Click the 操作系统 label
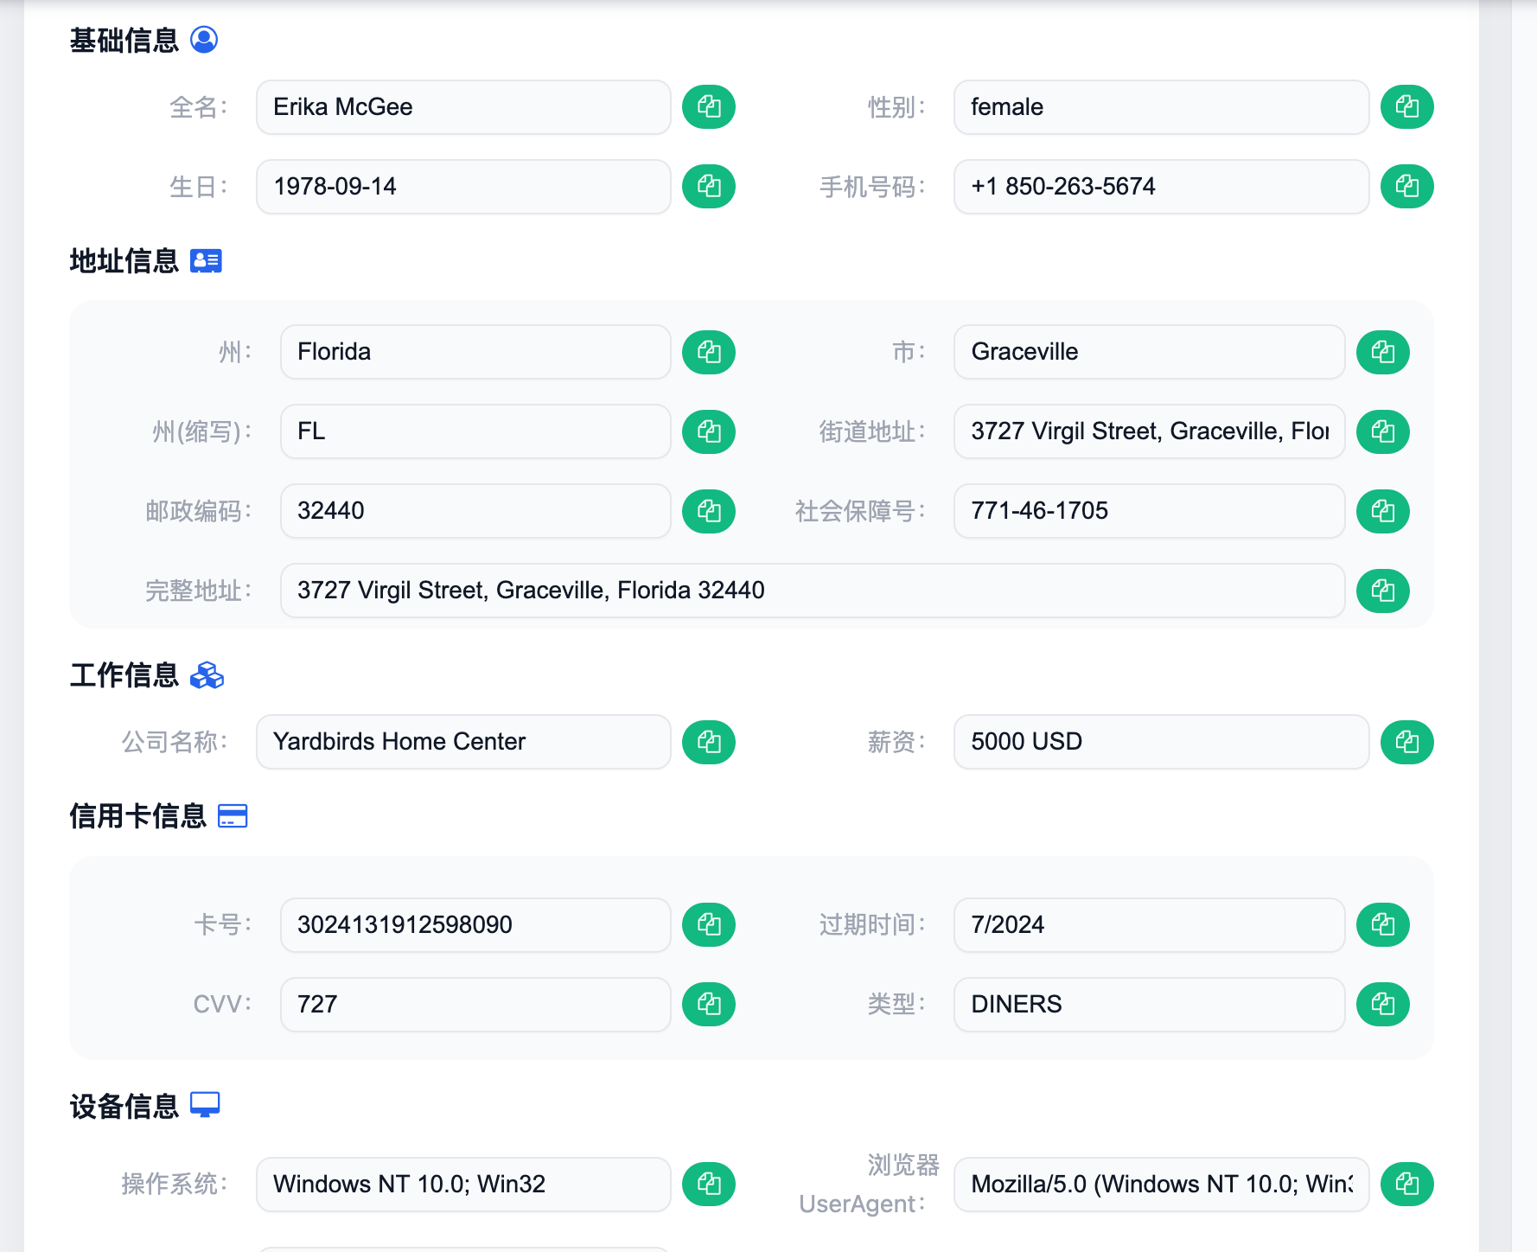Image resolution: width=1537 pixels, height=1252 pixels. click(174, 1185)
